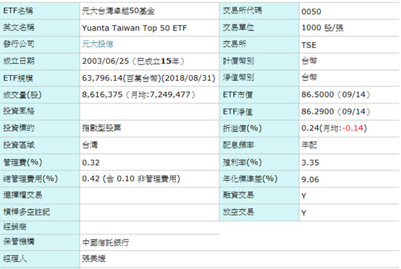Click the 年化標準差(%) label cell
This screenshot has height=269, width=401.
coord(259,179)
